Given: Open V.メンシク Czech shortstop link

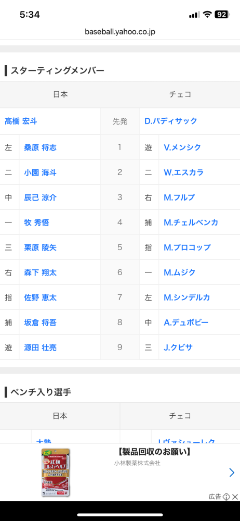Looking at the screenshot, I should [182, 147].
